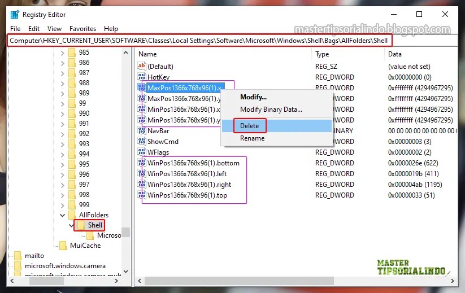The height and width of the screenshot is (293, 465).
Task: Click the folder icon of key 99
Action: click(x=72, y=103)
